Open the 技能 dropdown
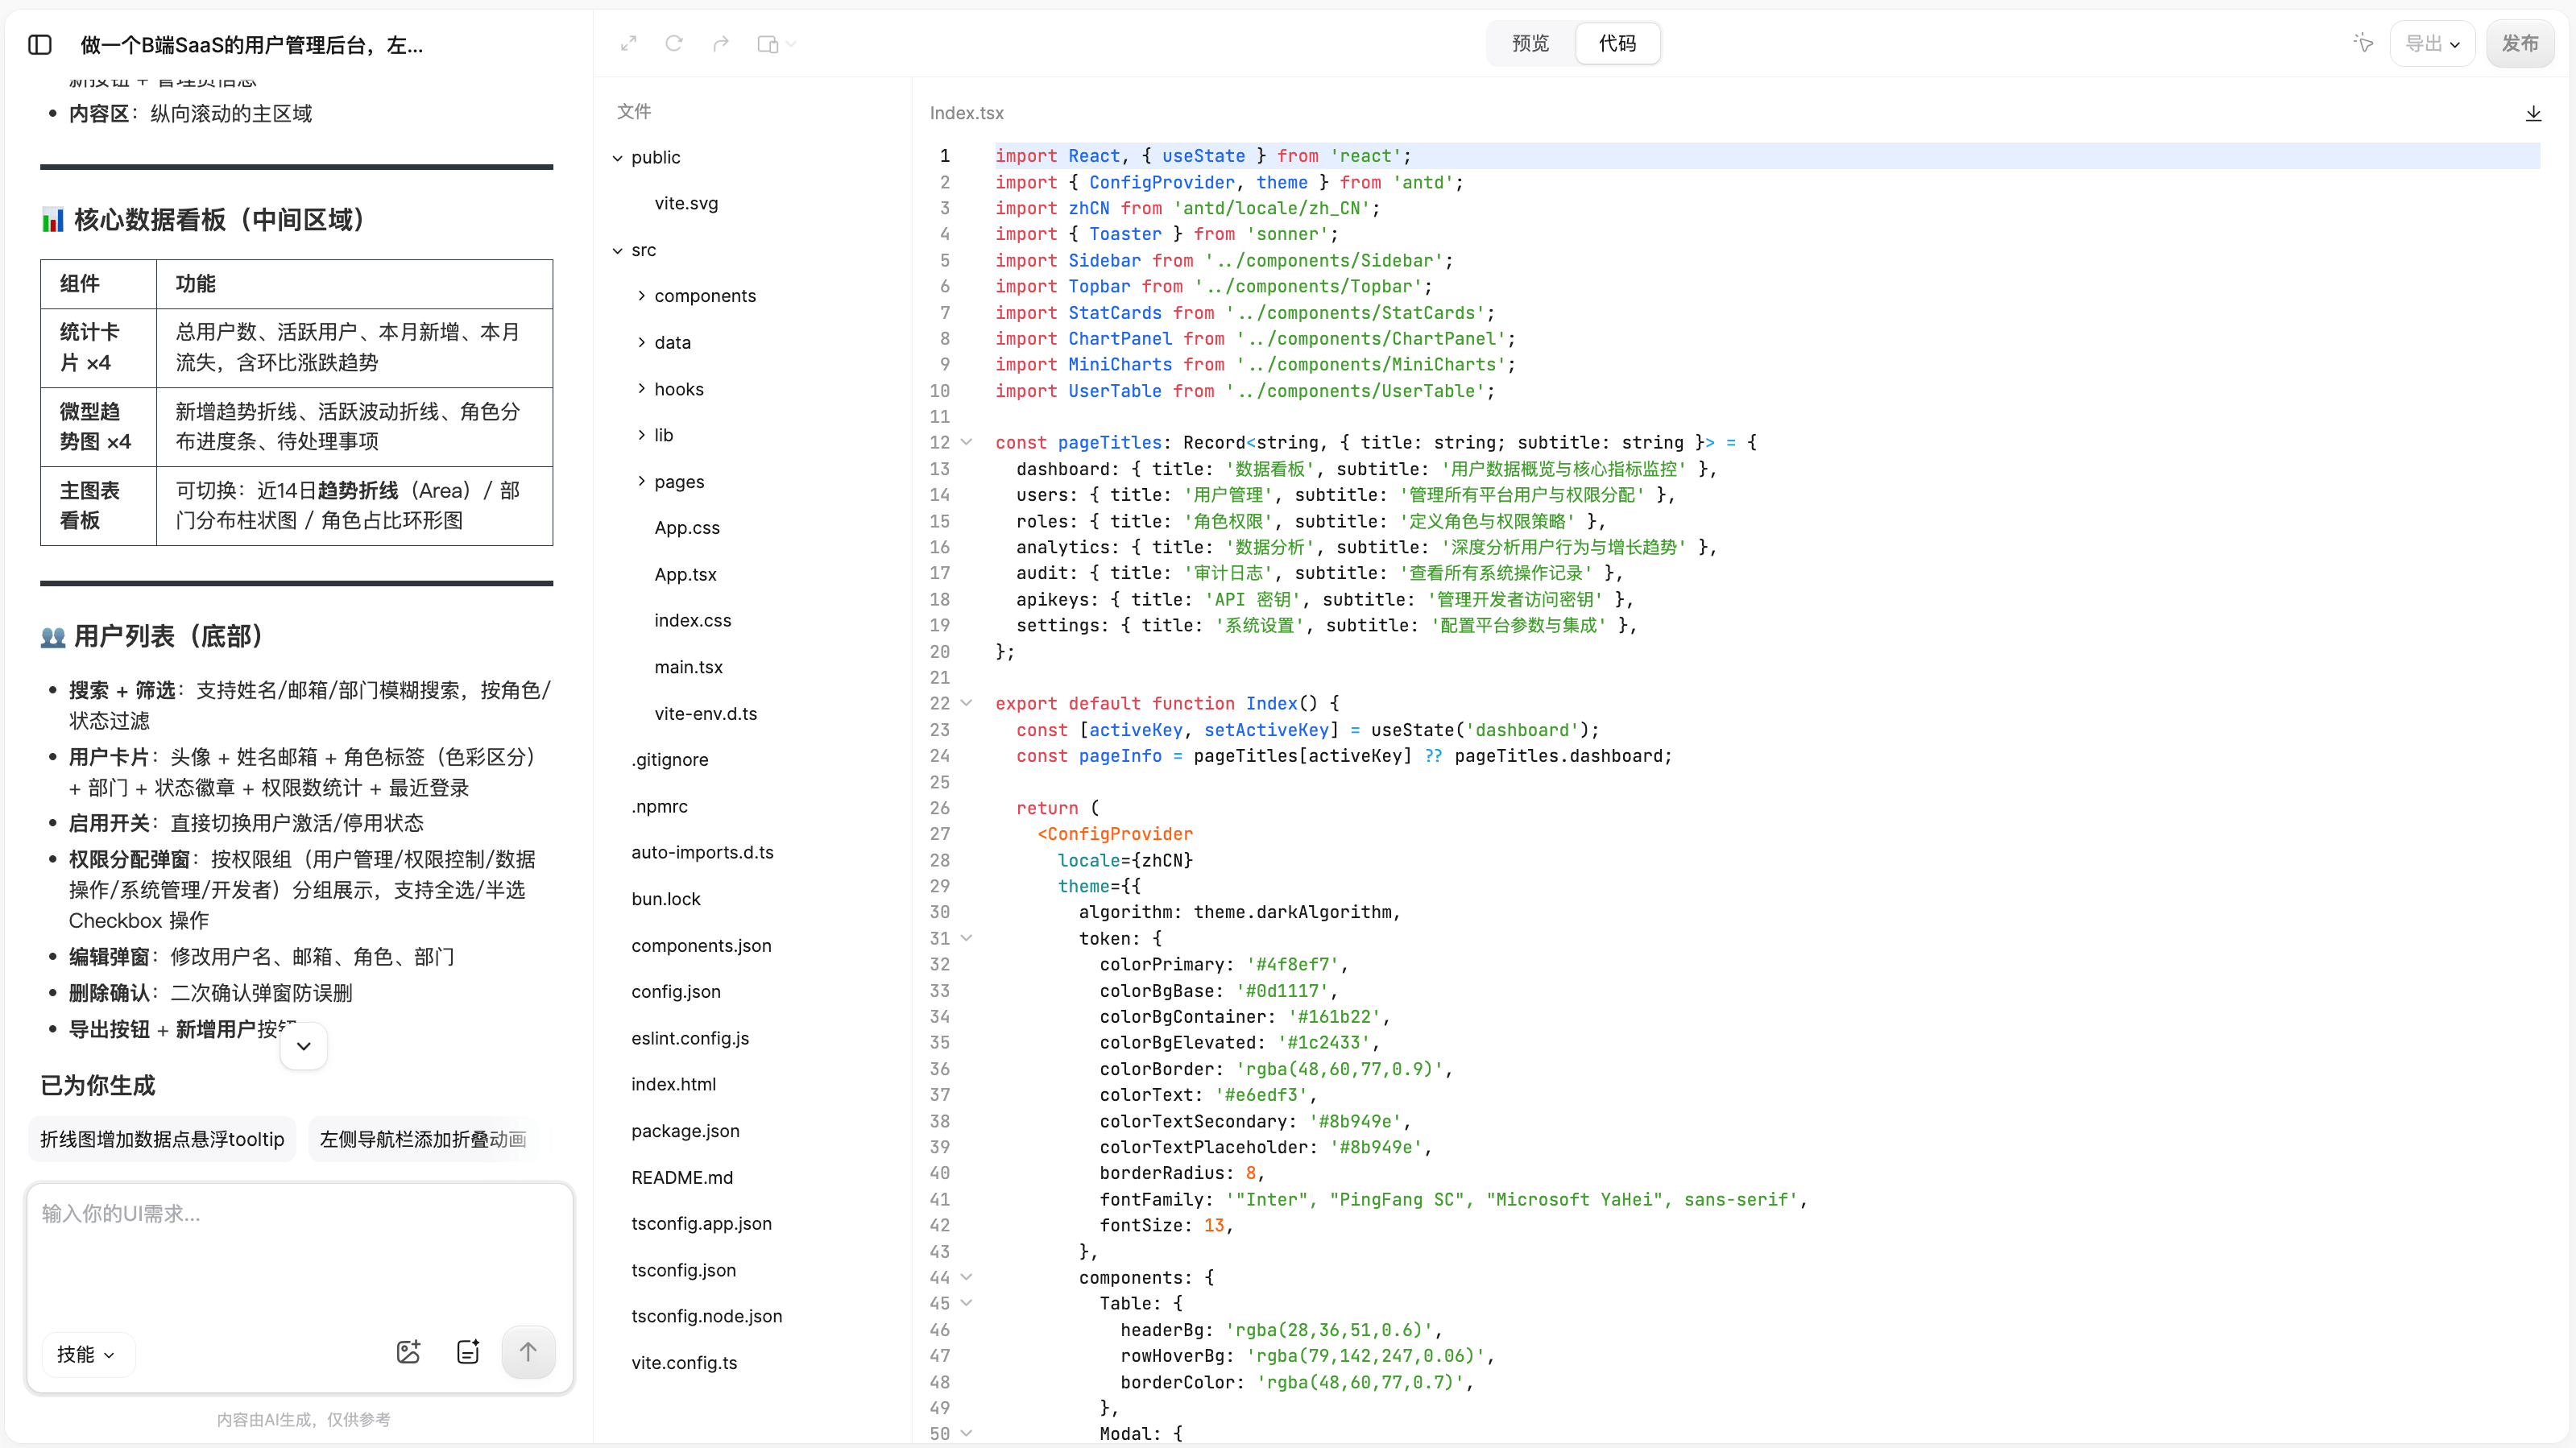This screenshot has height=1448, width=2576. coord(86,1354)
